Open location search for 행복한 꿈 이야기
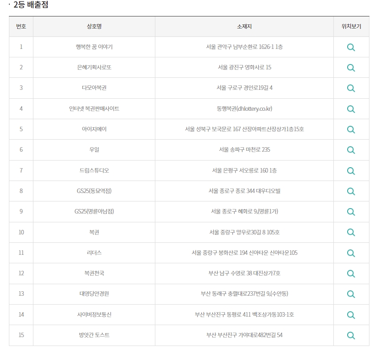 pyautogui.click(x=351, y=47)
